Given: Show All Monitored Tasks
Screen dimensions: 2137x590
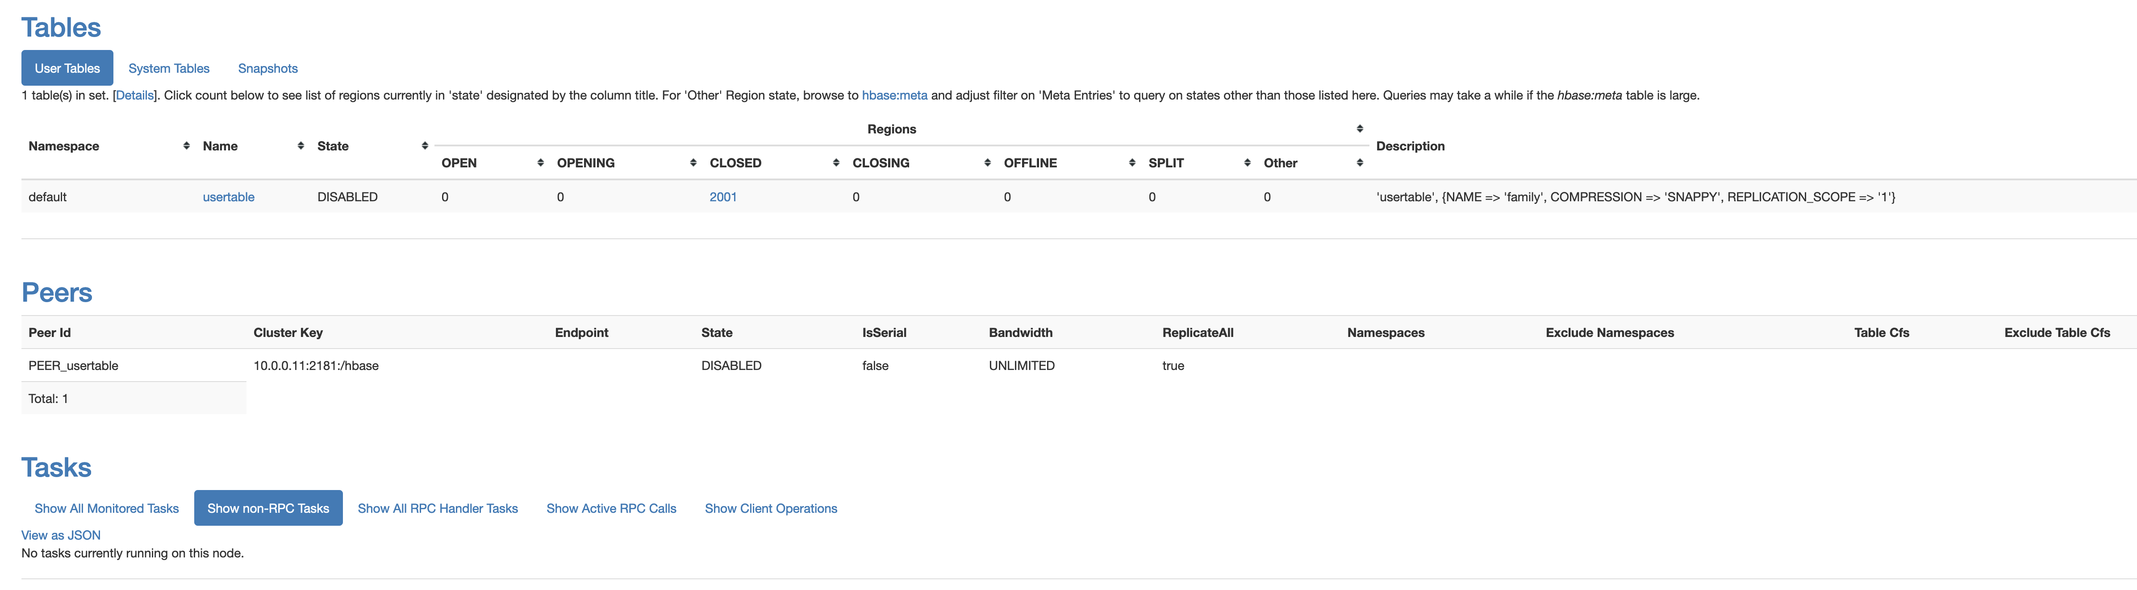Looking at the screenshot, I should pos(106,509).
